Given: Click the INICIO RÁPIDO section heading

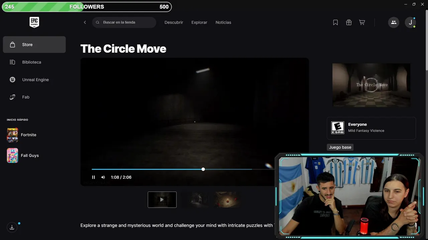Looking at the screenshot, I should coord(17,120).
